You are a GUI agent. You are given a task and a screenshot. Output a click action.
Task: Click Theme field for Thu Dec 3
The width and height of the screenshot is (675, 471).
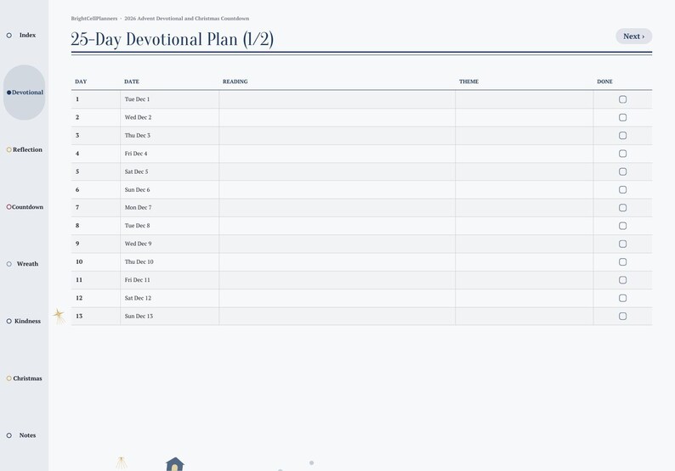[x=525, y=136]
